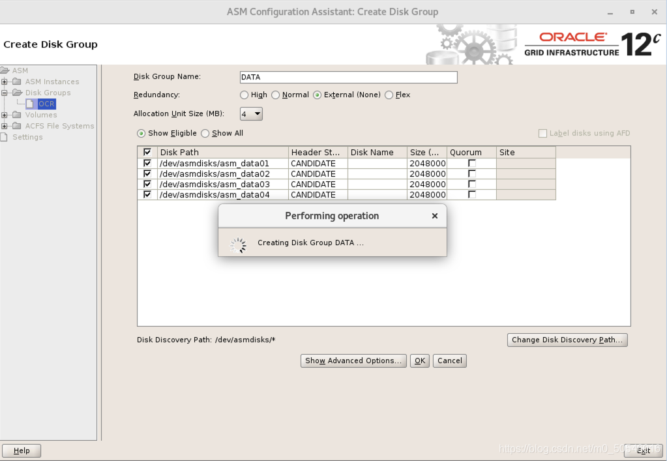Uncheck the asm_data01 disk checkbox
The height and width of the screenshot is (461, 667).
point(147,163)
